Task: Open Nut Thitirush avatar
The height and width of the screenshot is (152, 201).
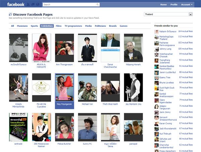Action: [156, 134]
